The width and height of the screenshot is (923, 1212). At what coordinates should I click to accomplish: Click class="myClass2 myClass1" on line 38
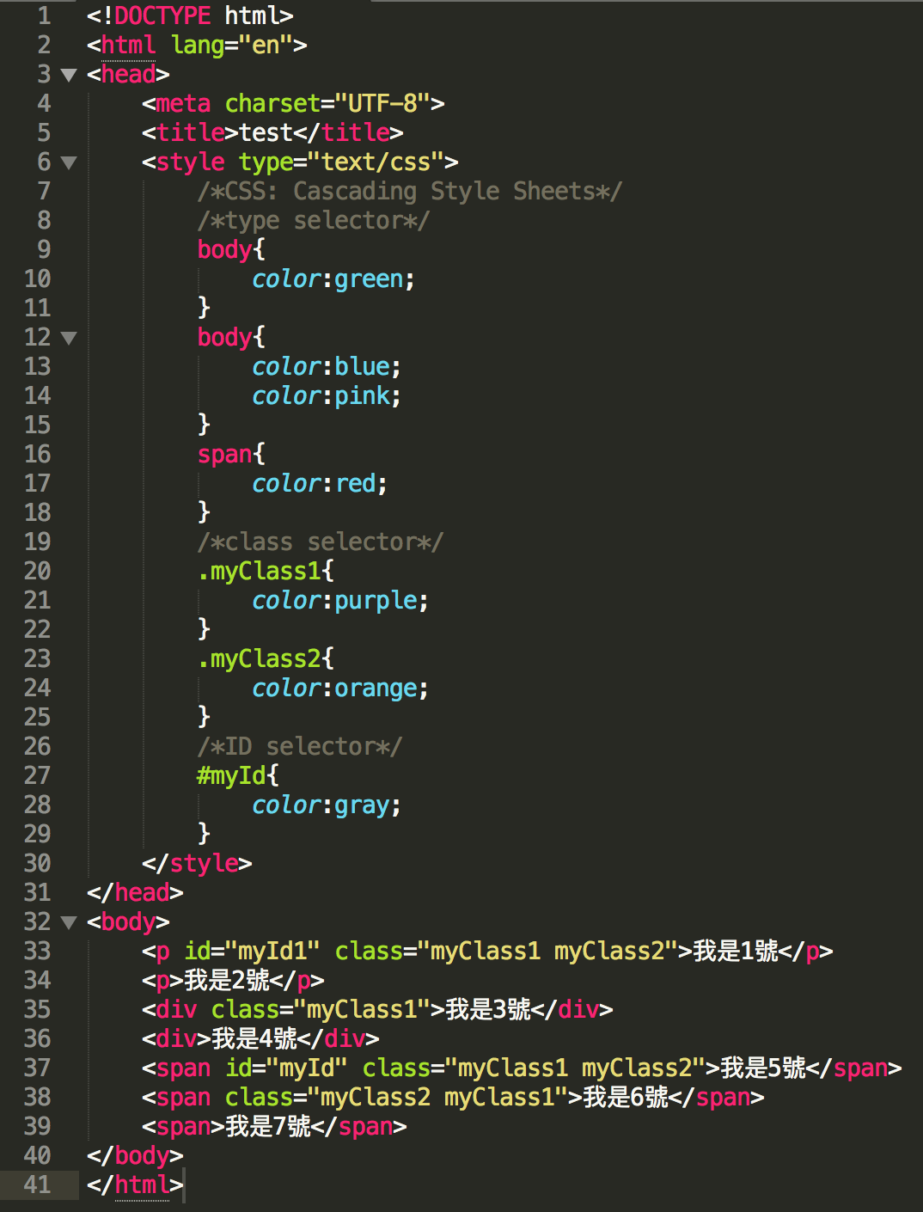click(397, 1097)
